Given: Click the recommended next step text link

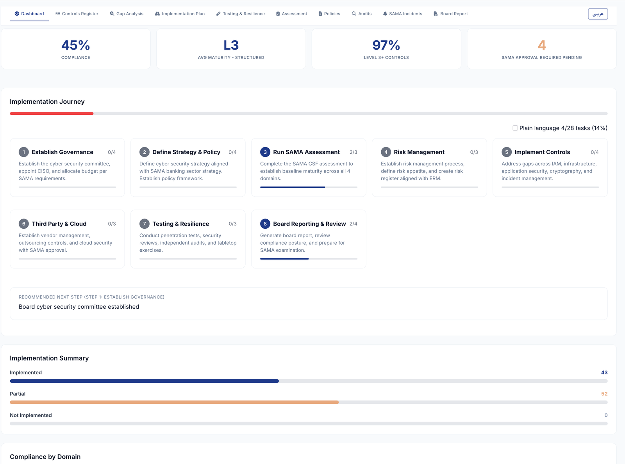Looking at the screenshot, I should pos(79,307).
